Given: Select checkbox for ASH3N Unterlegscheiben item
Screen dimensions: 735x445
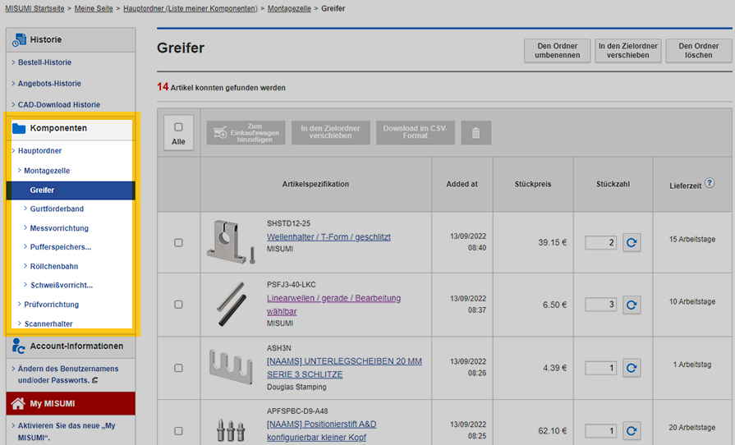Looking at the screenshot, I should (178, 368).
